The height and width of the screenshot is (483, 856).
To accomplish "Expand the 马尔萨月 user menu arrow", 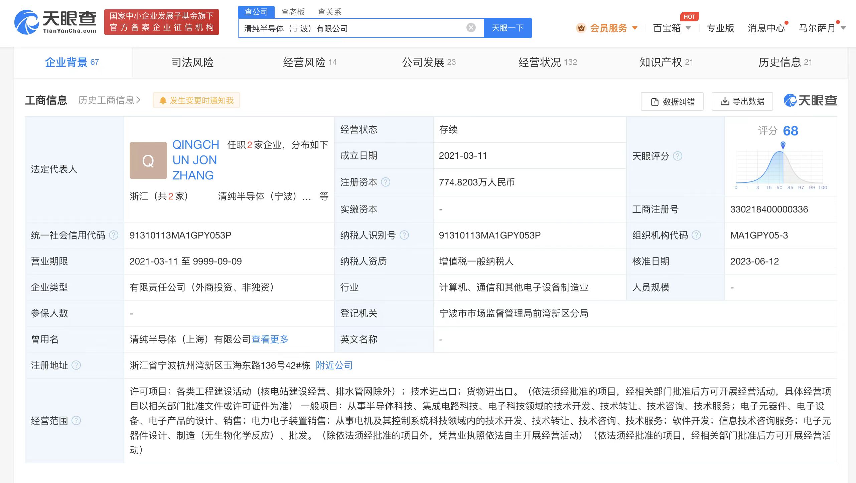I will tap(843, 28).
